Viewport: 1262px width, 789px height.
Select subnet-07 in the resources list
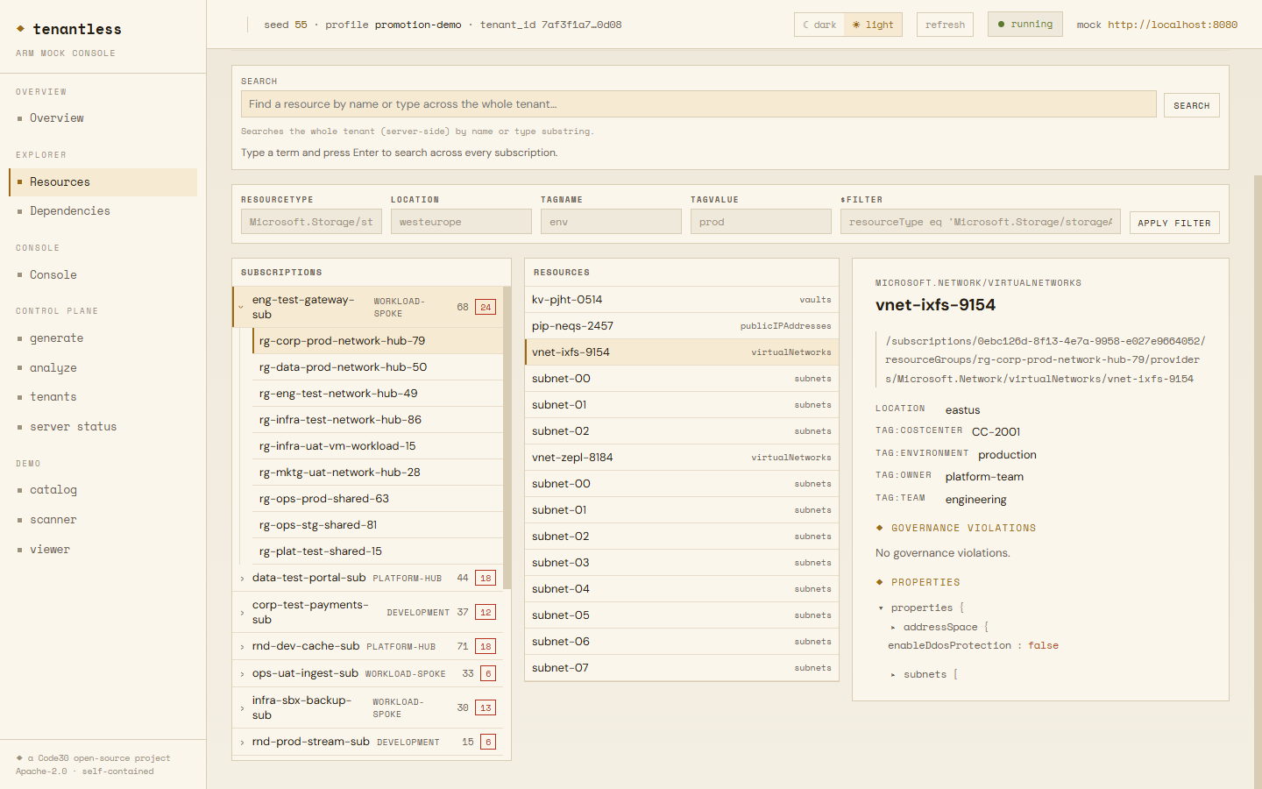pos(682,668)
